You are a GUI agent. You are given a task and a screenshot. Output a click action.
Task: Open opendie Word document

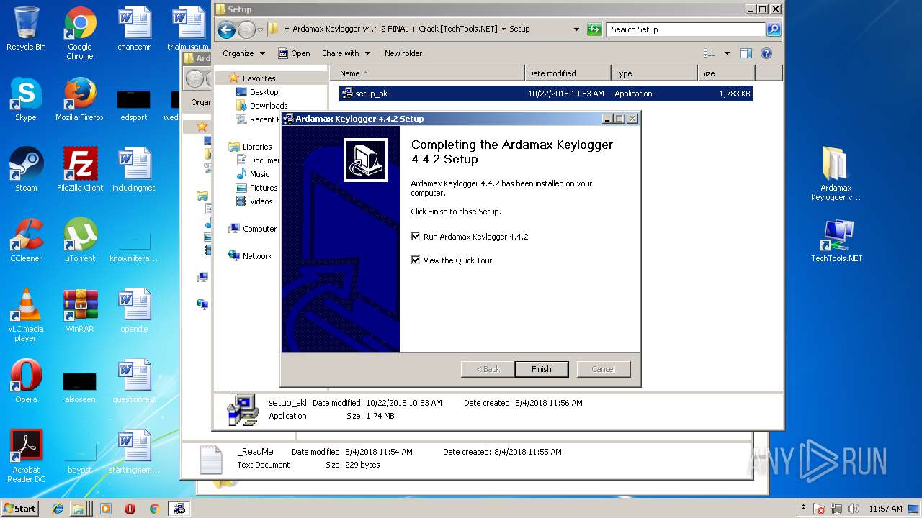(134, 311)
